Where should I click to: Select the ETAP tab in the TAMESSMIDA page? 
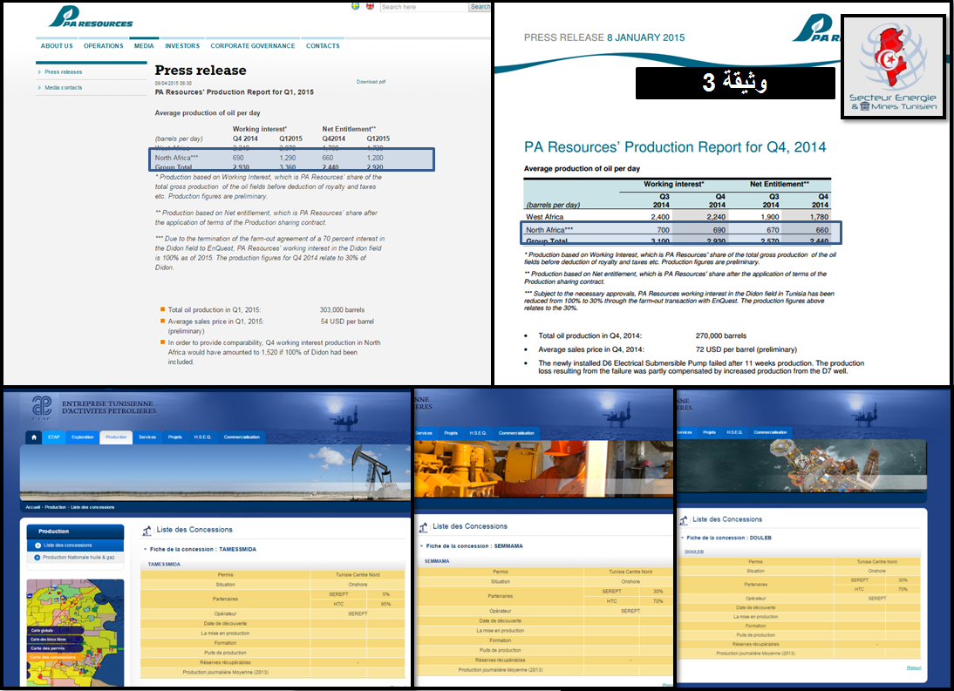tap(54, 437)
